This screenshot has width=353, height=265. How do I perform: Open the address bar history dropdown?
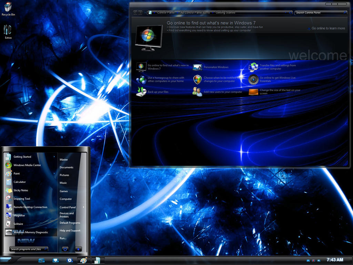(x=286, y=13)
